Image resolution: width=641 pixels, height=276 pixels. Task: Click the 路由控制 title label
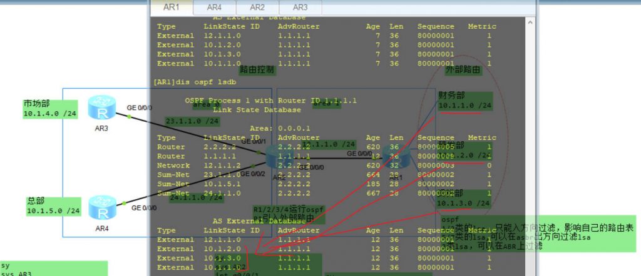[258, 70]
